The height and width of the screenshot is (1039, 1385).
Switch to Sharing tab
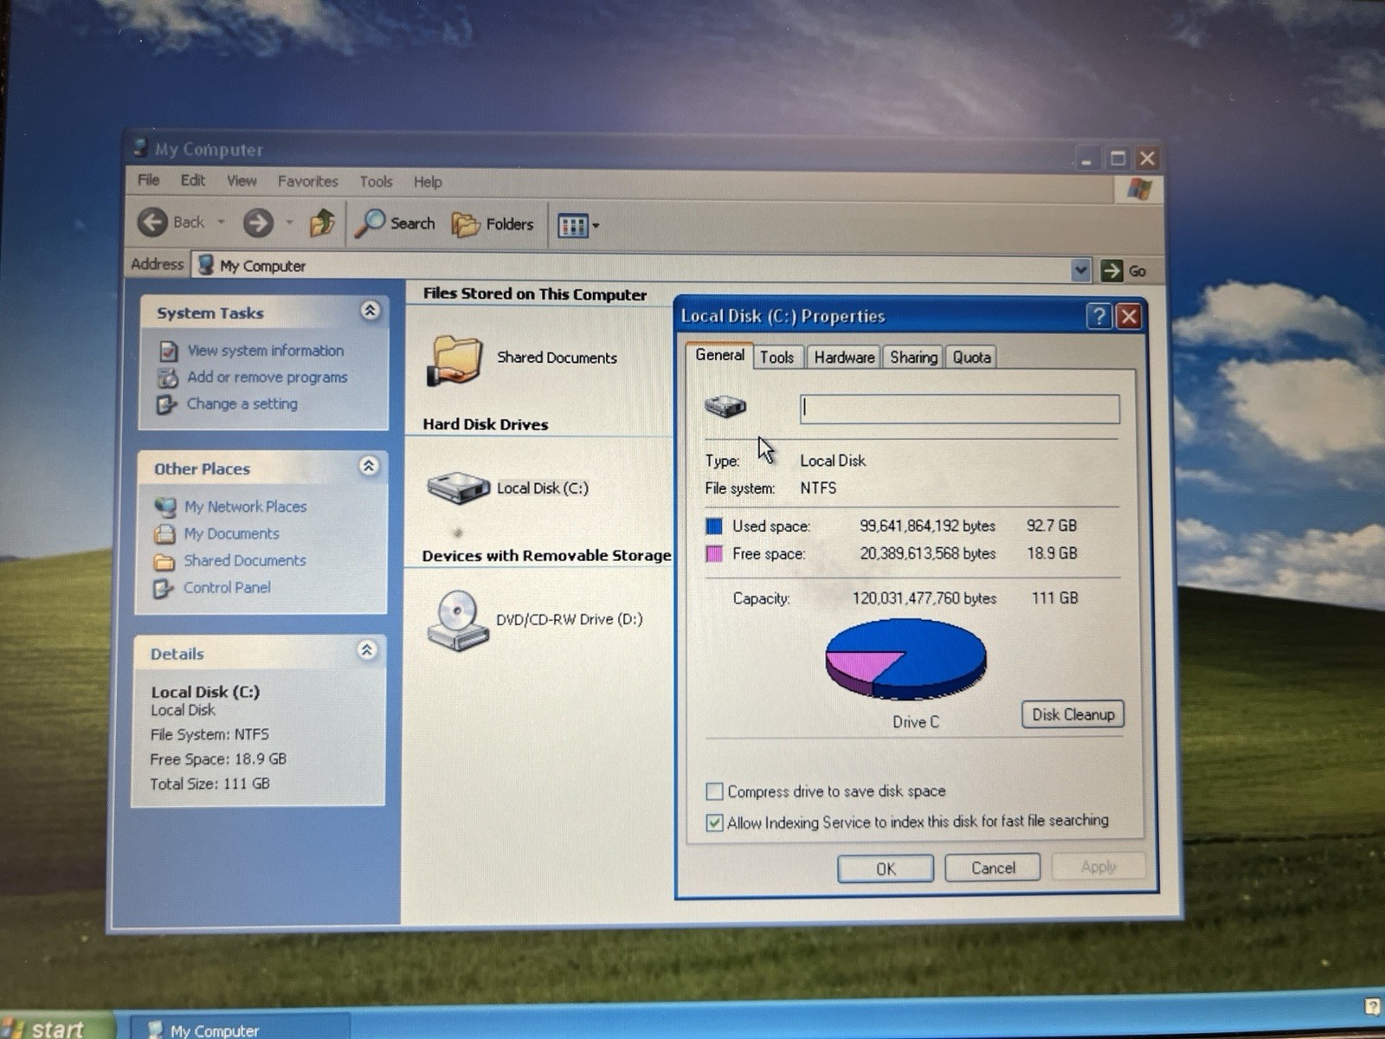(913, 357)
